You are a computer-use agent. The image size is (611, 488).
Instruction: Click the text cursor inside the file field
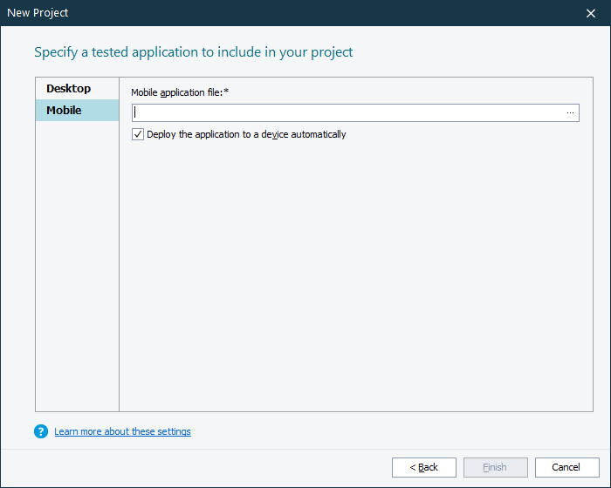click(x=135, y=112)
